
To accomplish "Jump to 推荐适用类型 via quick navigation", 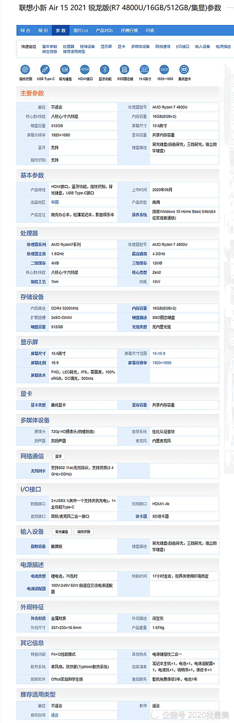I will pyautogui.click(x=74, y=52).
